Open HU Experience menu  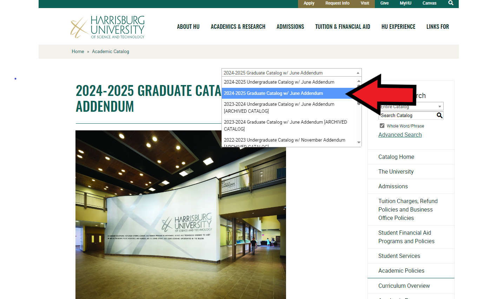tap(398, 27)
